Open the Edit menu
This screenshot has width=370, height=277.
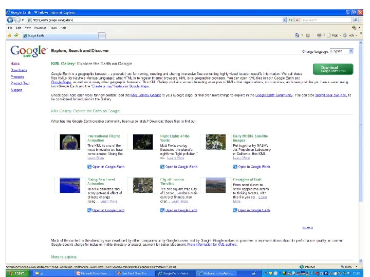tap(18, 28)
